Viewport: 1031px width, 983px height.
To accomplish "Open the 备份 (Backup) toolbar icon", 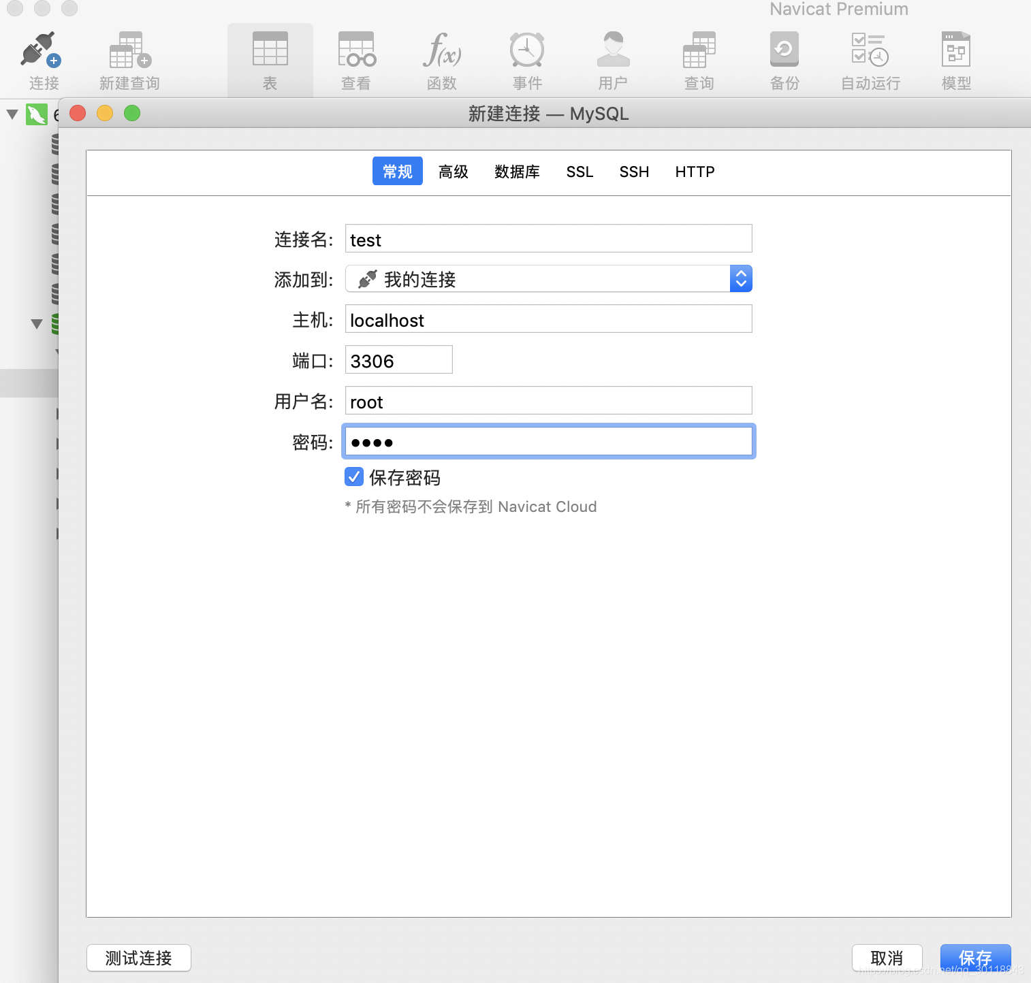I will click(784, 49).
